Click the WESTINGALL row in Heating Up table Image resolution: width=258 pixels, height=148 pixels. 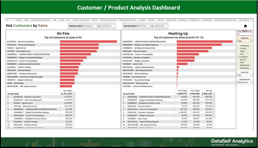[x=168, y=122]
